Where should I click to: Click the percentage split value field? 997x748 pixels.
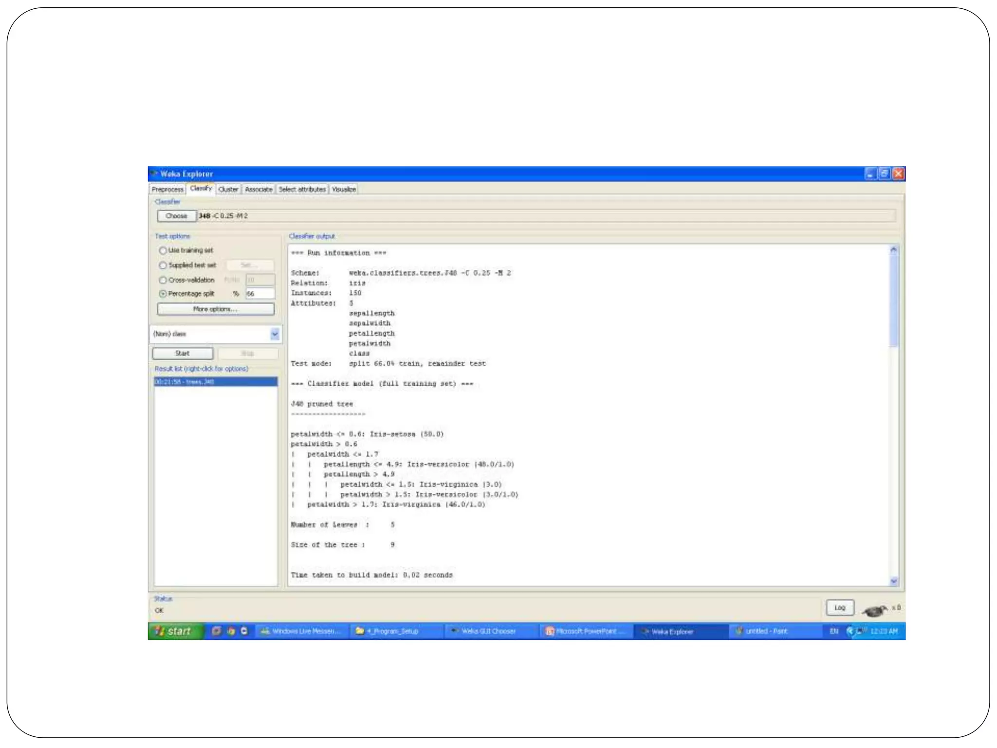[x=259, y=294]
